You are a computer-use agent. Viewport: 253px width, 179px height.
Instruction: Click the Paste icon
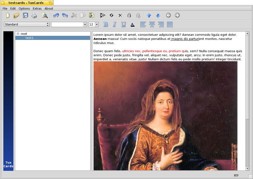pyautogui.click(x=91, y=15)
